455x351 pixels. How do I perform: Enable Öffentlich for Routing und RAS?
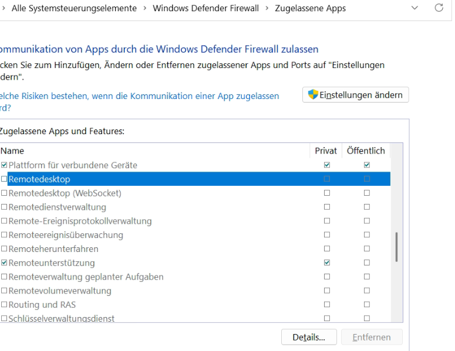pyautogui.click(x=367, y=304)
